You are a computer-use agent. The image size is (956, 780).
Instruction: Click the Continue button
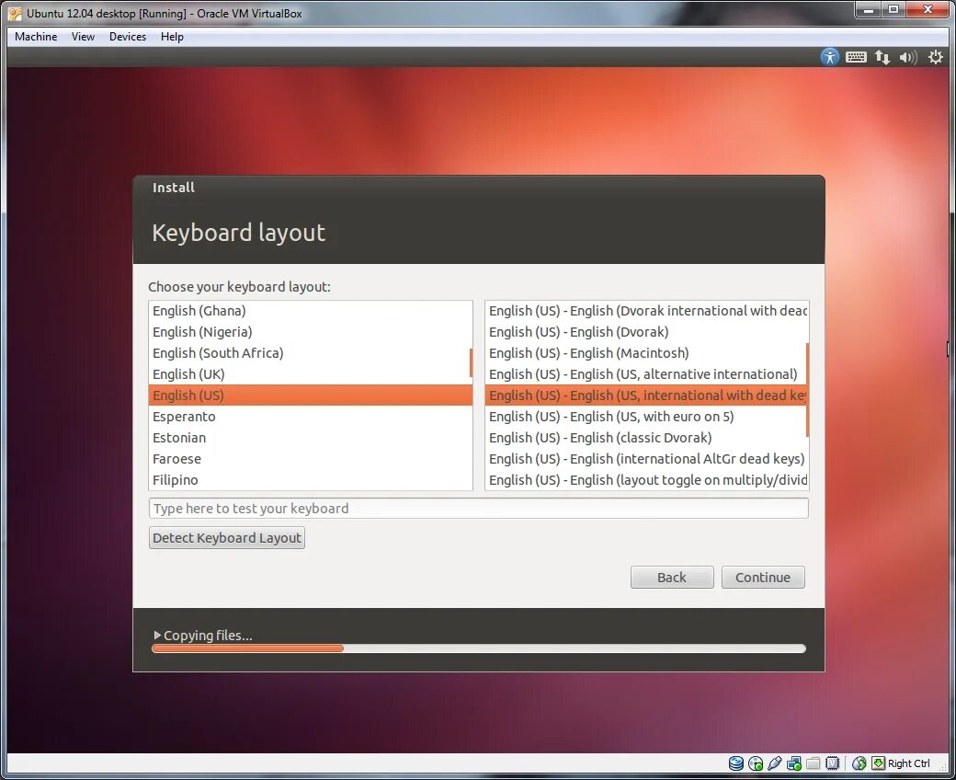tap(763, 577)
